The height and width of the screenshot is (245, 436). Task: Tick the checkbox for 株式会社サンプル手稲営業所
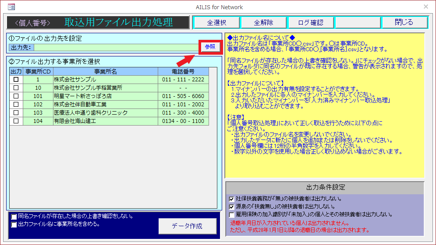click(x=16, y=88)
